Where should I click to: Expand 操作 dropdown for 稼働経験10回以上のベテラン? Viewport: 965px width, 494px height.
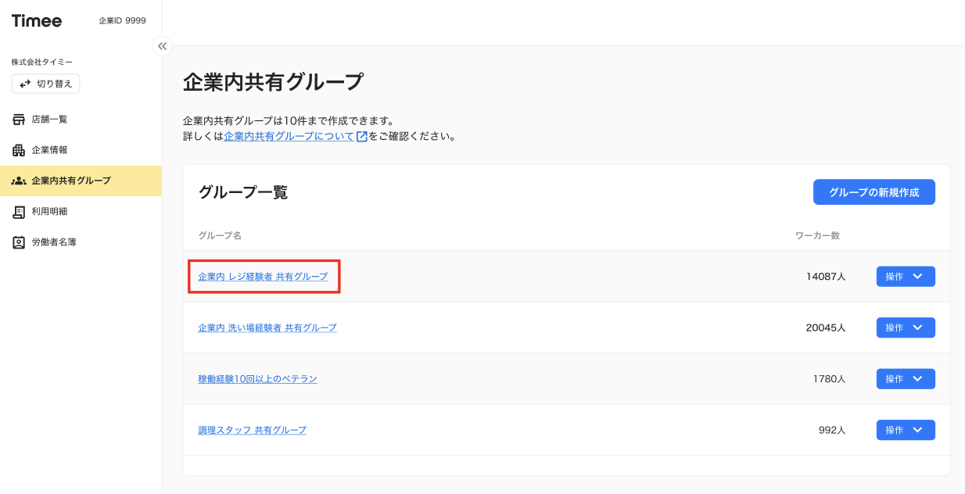(906, 379)
